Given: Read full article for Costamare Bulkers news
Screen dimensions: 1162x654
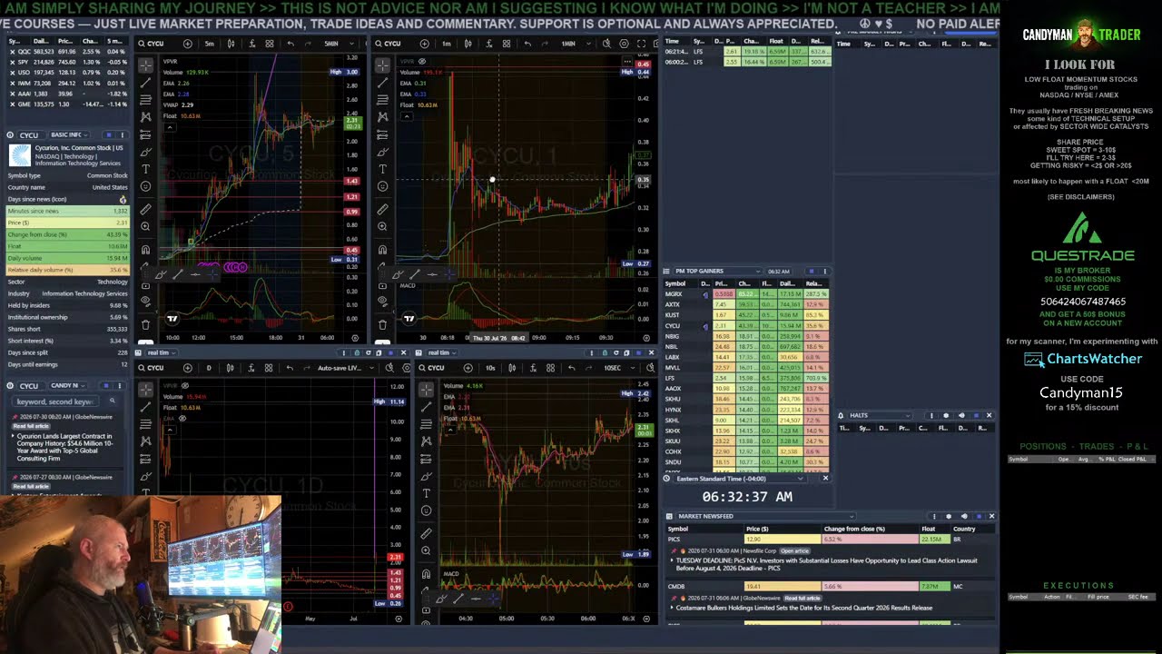Looking at the screenshot, I should [x=802, y=598].
